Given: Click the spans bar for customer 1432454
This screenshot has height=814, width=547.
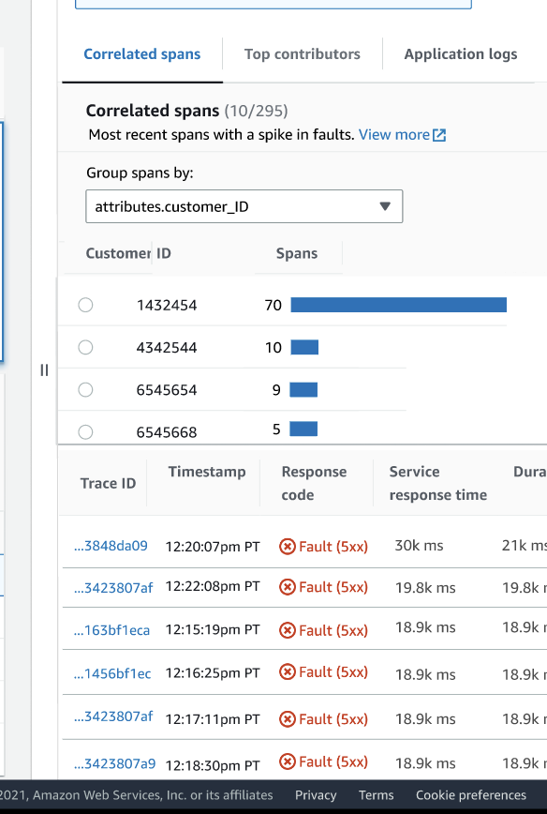Looking at the screenshot, I should click(x=397, y=305).
